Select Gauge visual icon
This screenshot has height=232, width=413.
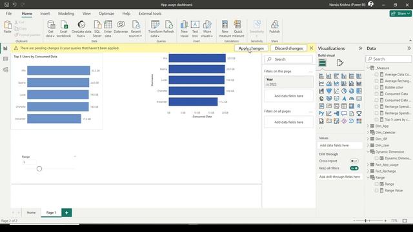click(x=351, y=99)
